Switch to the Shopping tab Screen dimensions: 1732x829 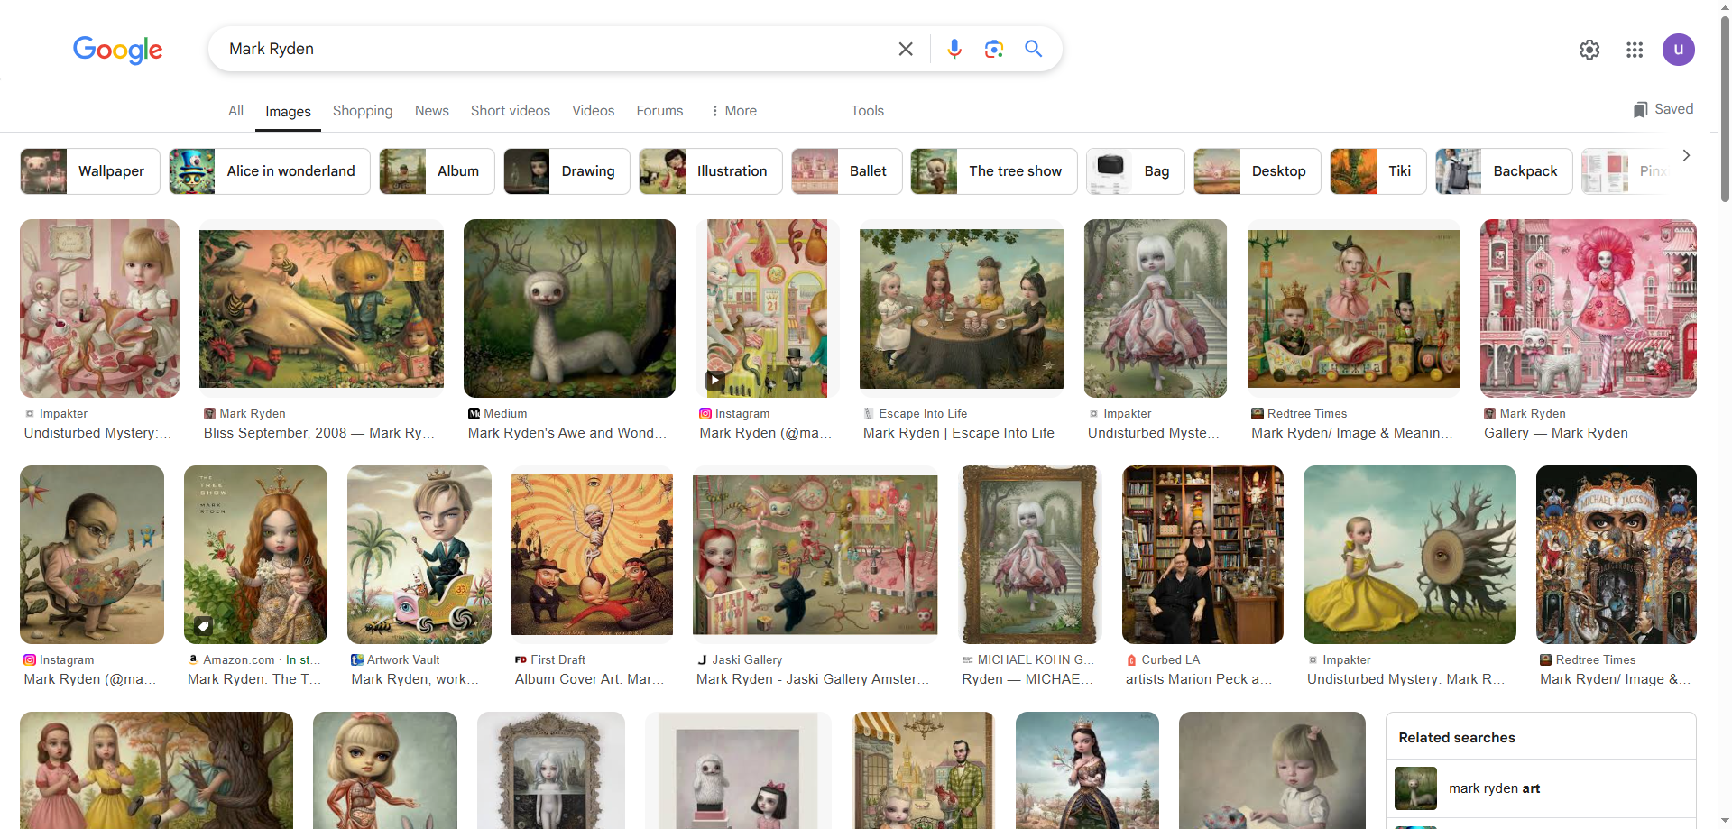pyautogui.click(x=363, y=111)
